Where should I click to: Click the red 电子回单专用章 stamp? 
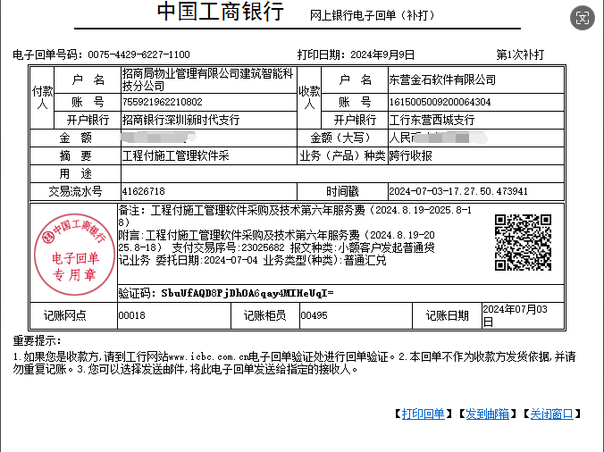[74, 255]
